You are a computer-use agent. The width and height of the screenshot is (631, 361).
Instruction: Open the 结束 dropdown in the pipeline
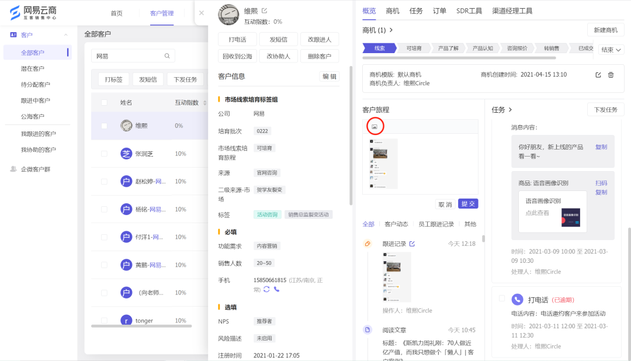(x=612, y=50)
